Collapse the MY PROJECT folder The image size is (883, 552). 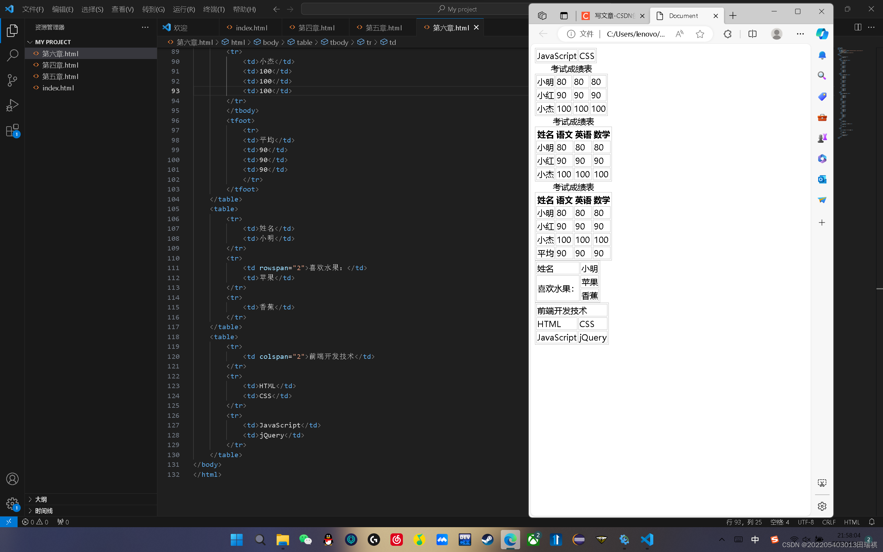[x=30, y=42]
